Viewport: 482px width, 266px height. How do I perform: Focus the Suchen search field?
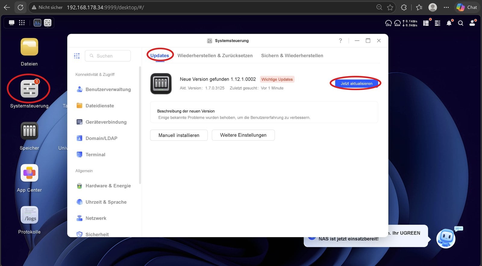(x=108, y=56)
